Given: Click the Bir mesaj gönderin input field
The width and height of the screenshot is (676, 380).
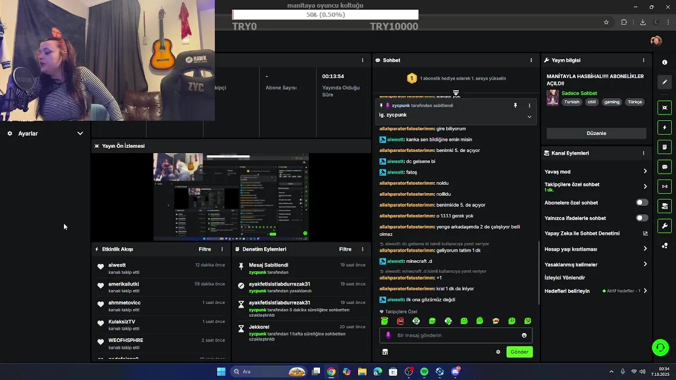Looking at the screenshot, I should click(x=456, y=335).
